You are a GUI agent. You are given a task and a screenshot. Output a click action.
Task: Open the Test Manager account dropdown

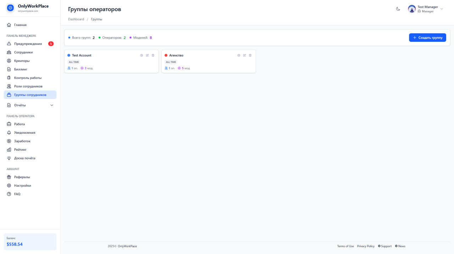pyautogui.click(x=426, y=9)
